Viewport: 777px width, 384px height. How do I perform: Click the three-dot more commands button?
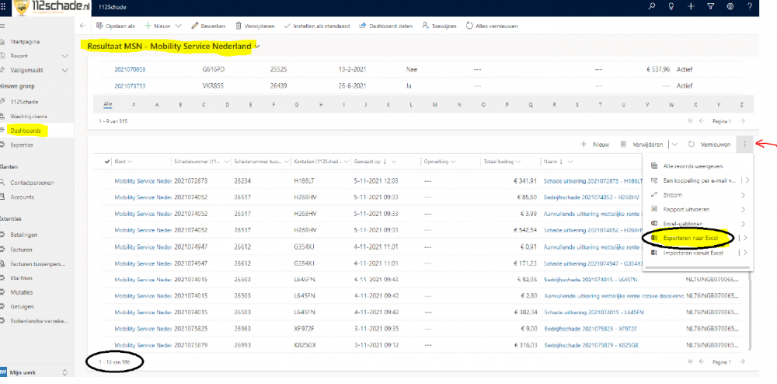744,145
